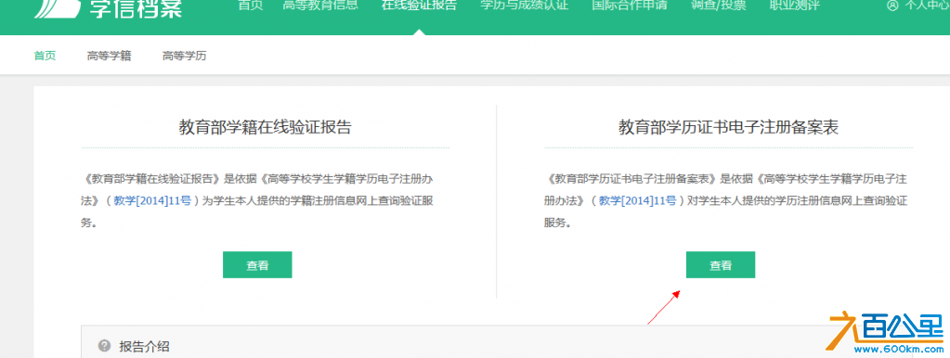Open 高等教育信息 in the top navigation
950x358 pixels.
[320, 6]
